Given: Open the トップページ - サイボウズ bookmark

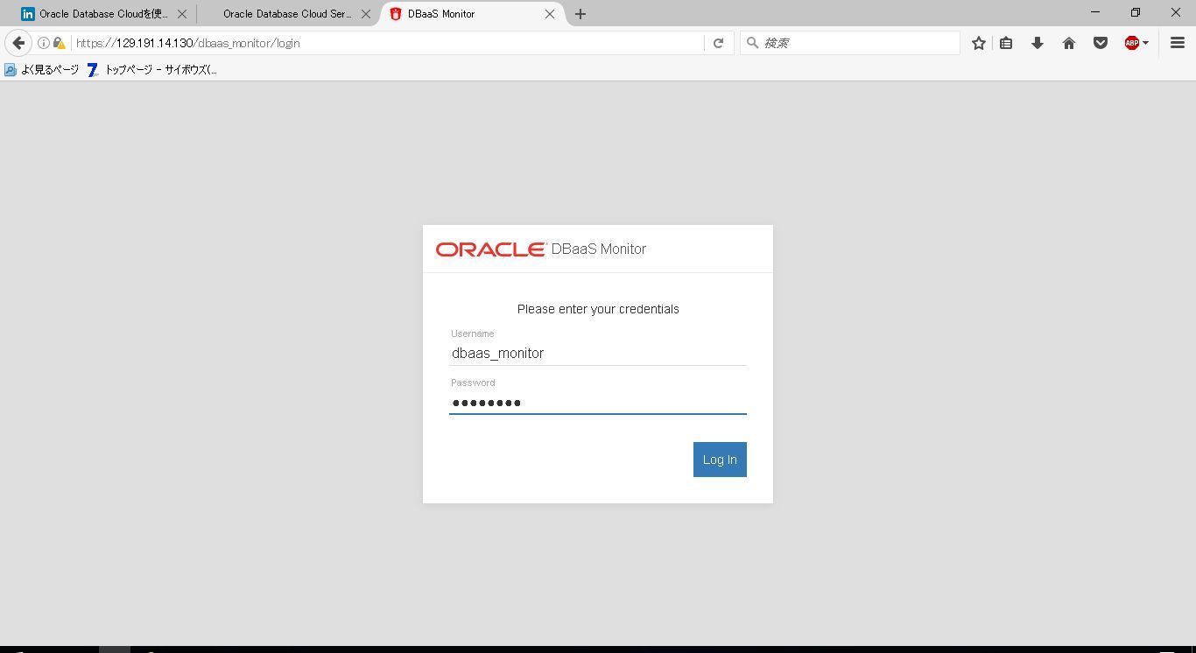Looking at the screenshot, I should pyautogui.click(x=152, y=69).
